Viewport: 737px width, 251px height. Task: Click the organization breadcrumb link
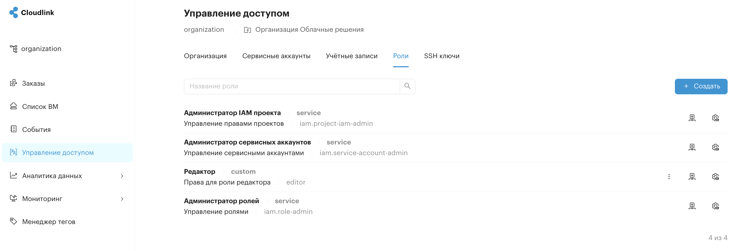tap(204, 30)
